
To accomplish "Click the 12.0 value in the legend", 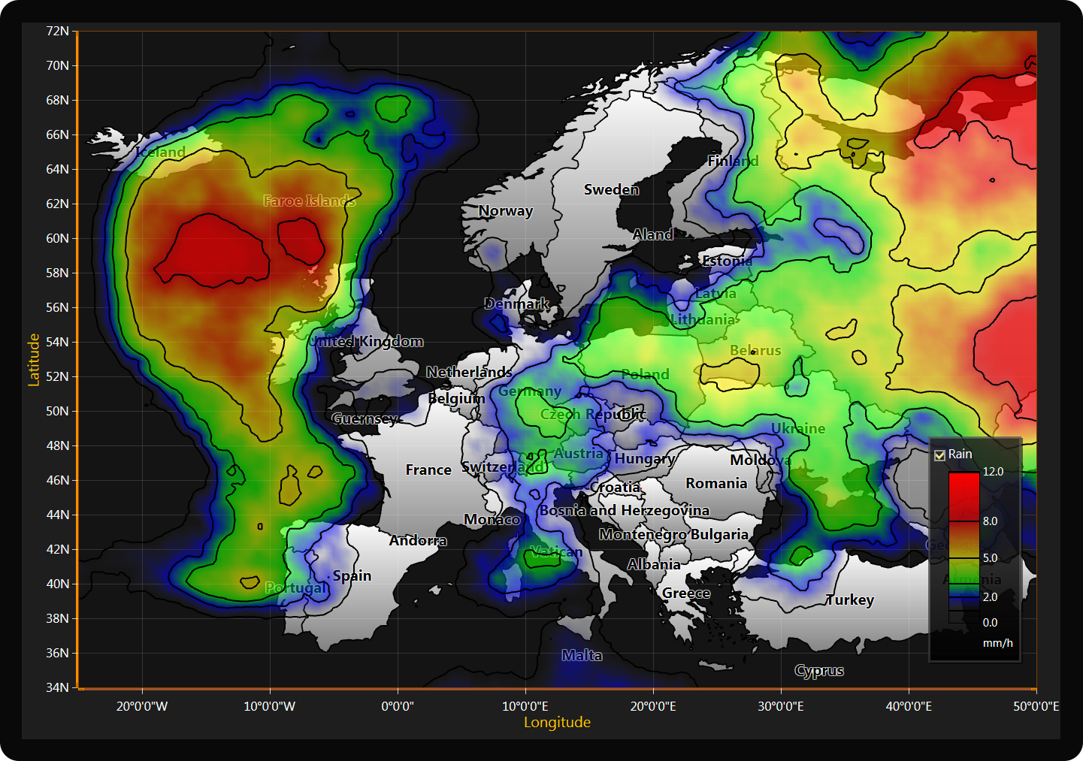I will (993, 472).
